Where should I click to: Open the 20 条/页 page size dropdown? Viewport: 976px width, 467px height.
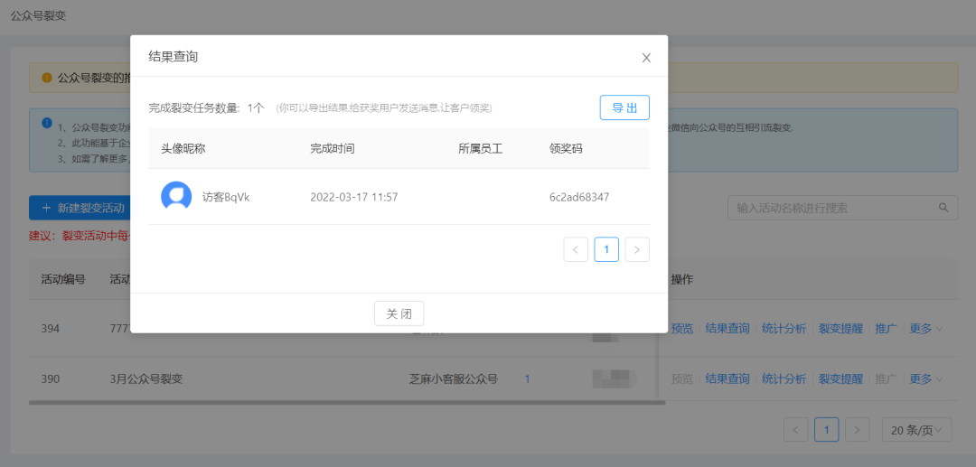(917, 430)
